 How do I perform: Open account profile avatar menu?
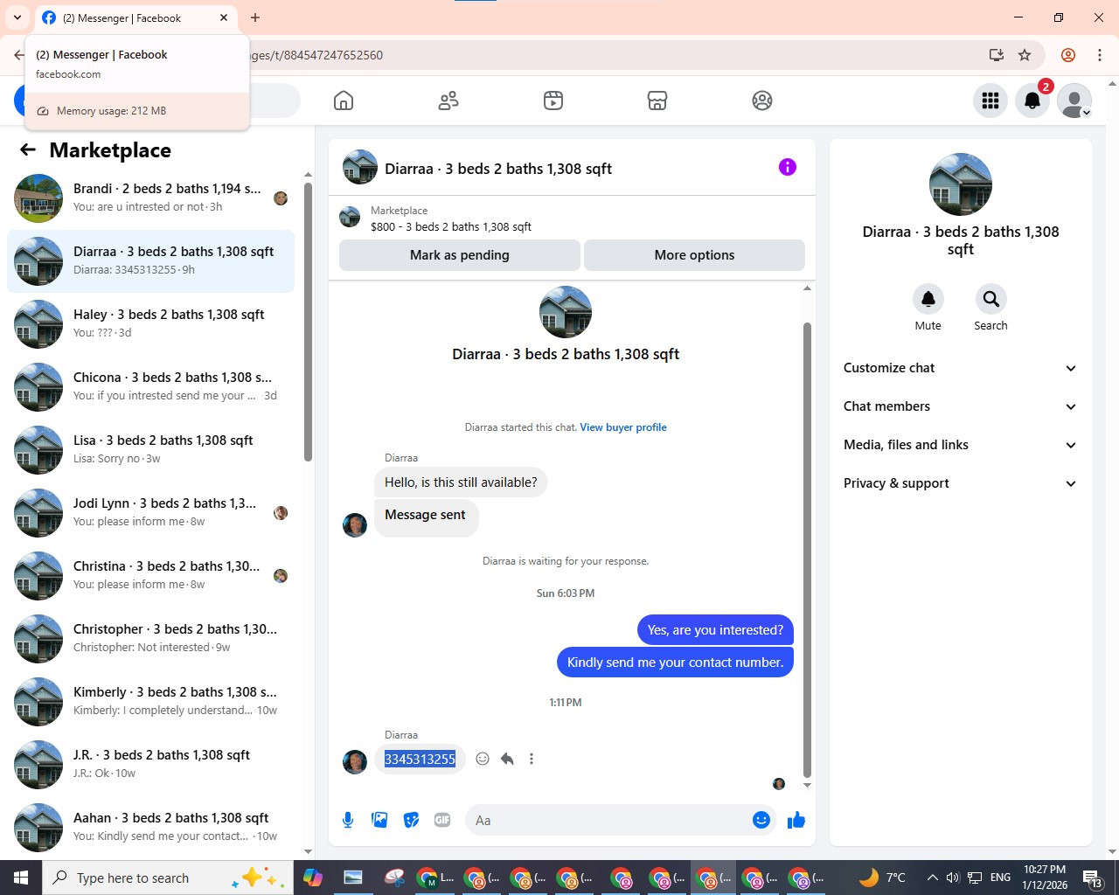coord(1074,101)
